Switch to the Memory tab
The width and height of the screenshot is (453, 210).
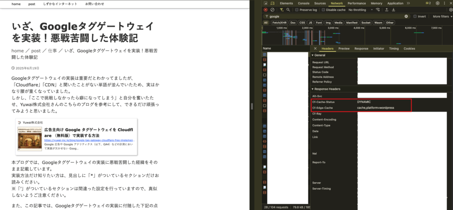[x=376, y=4]
